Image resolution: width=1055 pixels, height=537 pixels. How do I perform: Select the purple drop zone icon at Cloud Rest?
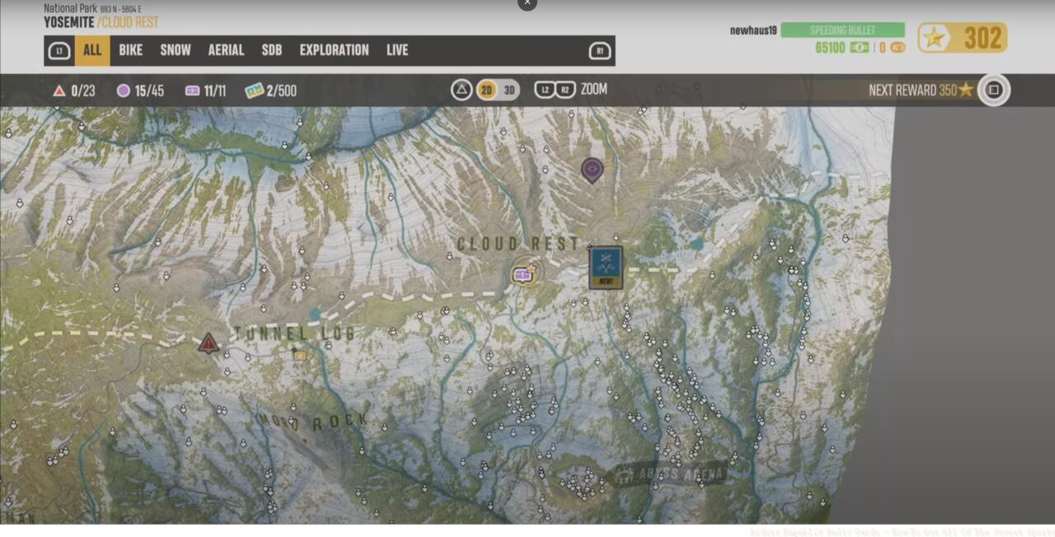tap(523, 274)
